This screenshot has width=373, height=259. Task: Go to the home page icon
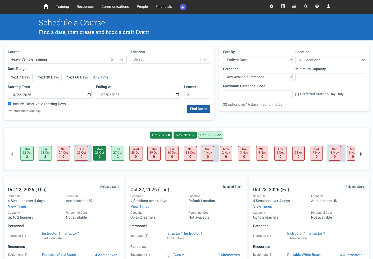click(46, 6)
